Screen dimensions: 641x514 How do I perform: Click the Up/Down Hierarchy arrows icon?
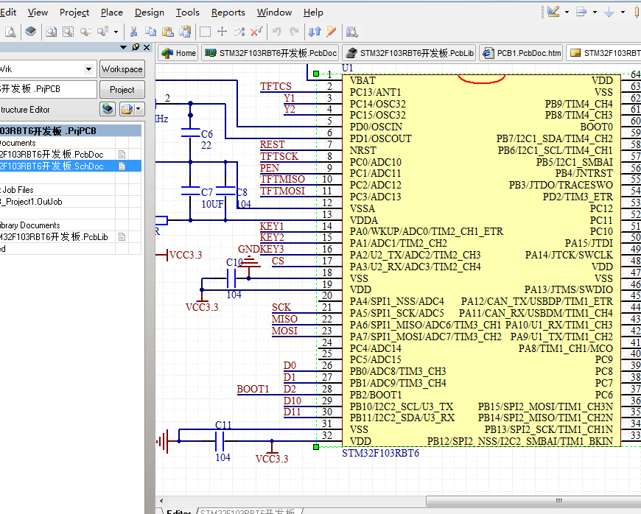315,32
